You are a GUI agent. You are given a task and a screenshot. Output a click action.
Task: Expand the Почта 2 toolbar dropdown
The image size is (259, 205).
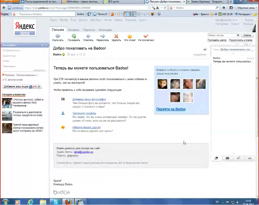point(108,14)
